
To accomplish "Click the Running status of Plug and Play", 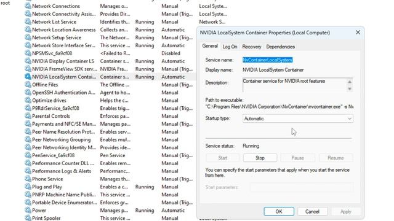I will click(145, 187).
